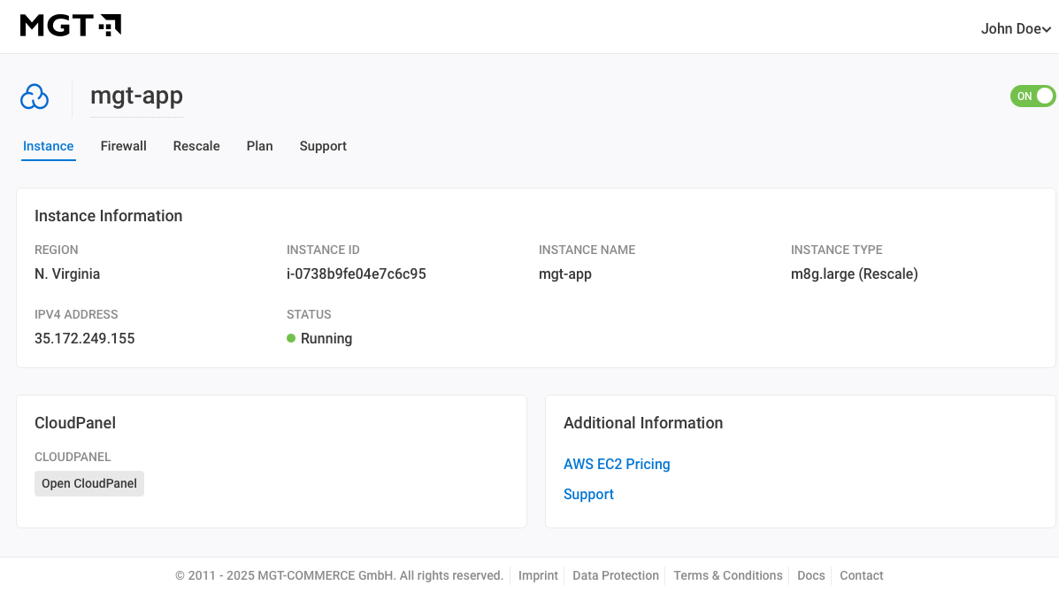1059x593 pixels.
Task: Click the Open CloudPanel button
Action: pyautogui.click(x=89, y=483)
